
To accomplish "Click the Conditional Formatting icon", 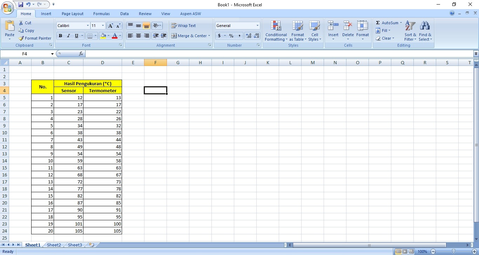I will [276, 26].
